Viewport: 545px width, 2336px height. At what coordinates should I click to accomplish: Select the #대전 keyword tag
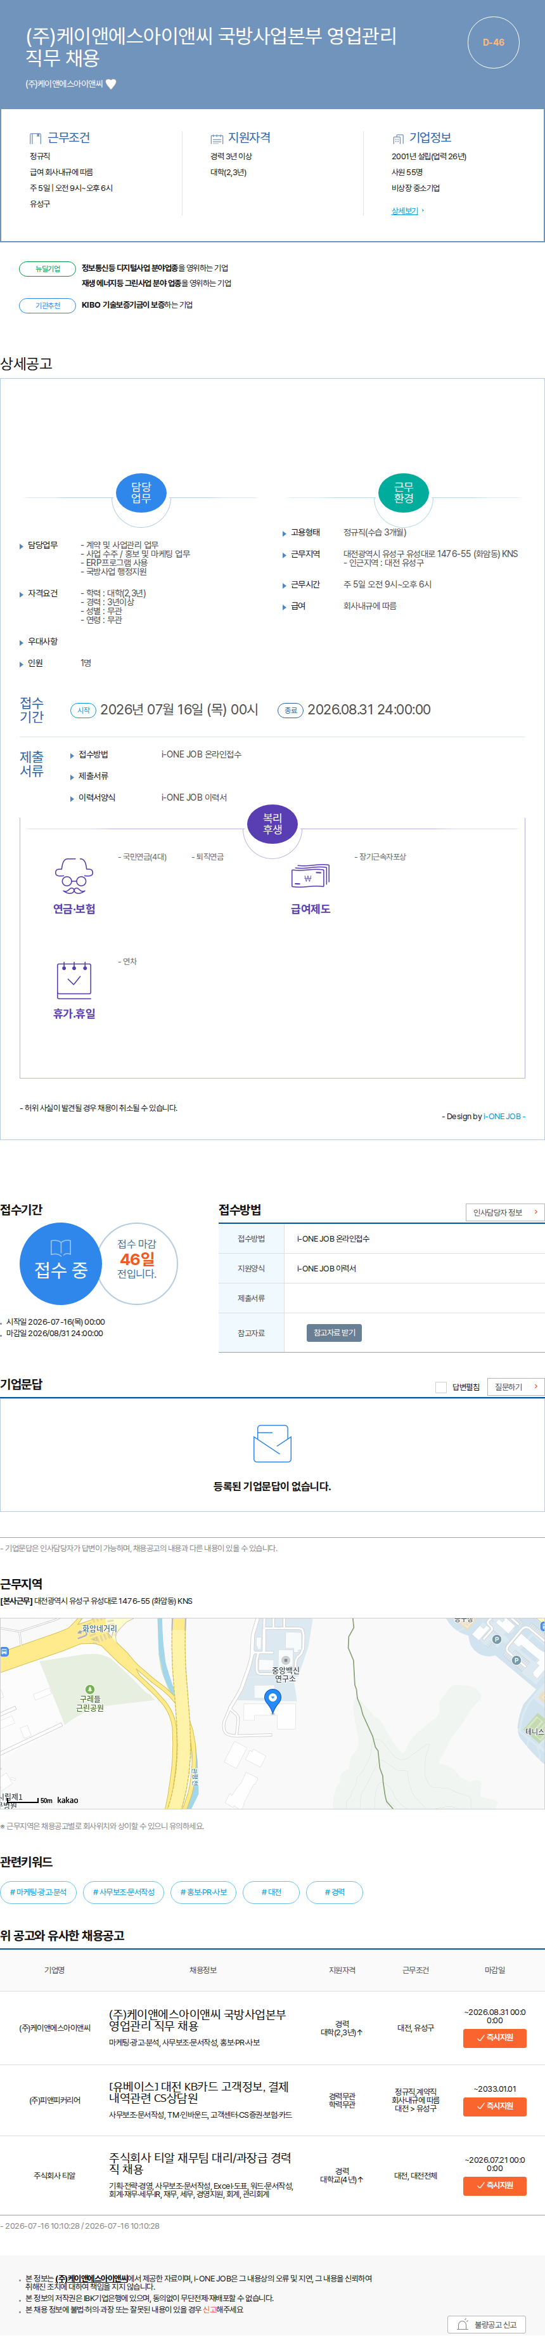pyautogui.click(x=272, y=1893)
